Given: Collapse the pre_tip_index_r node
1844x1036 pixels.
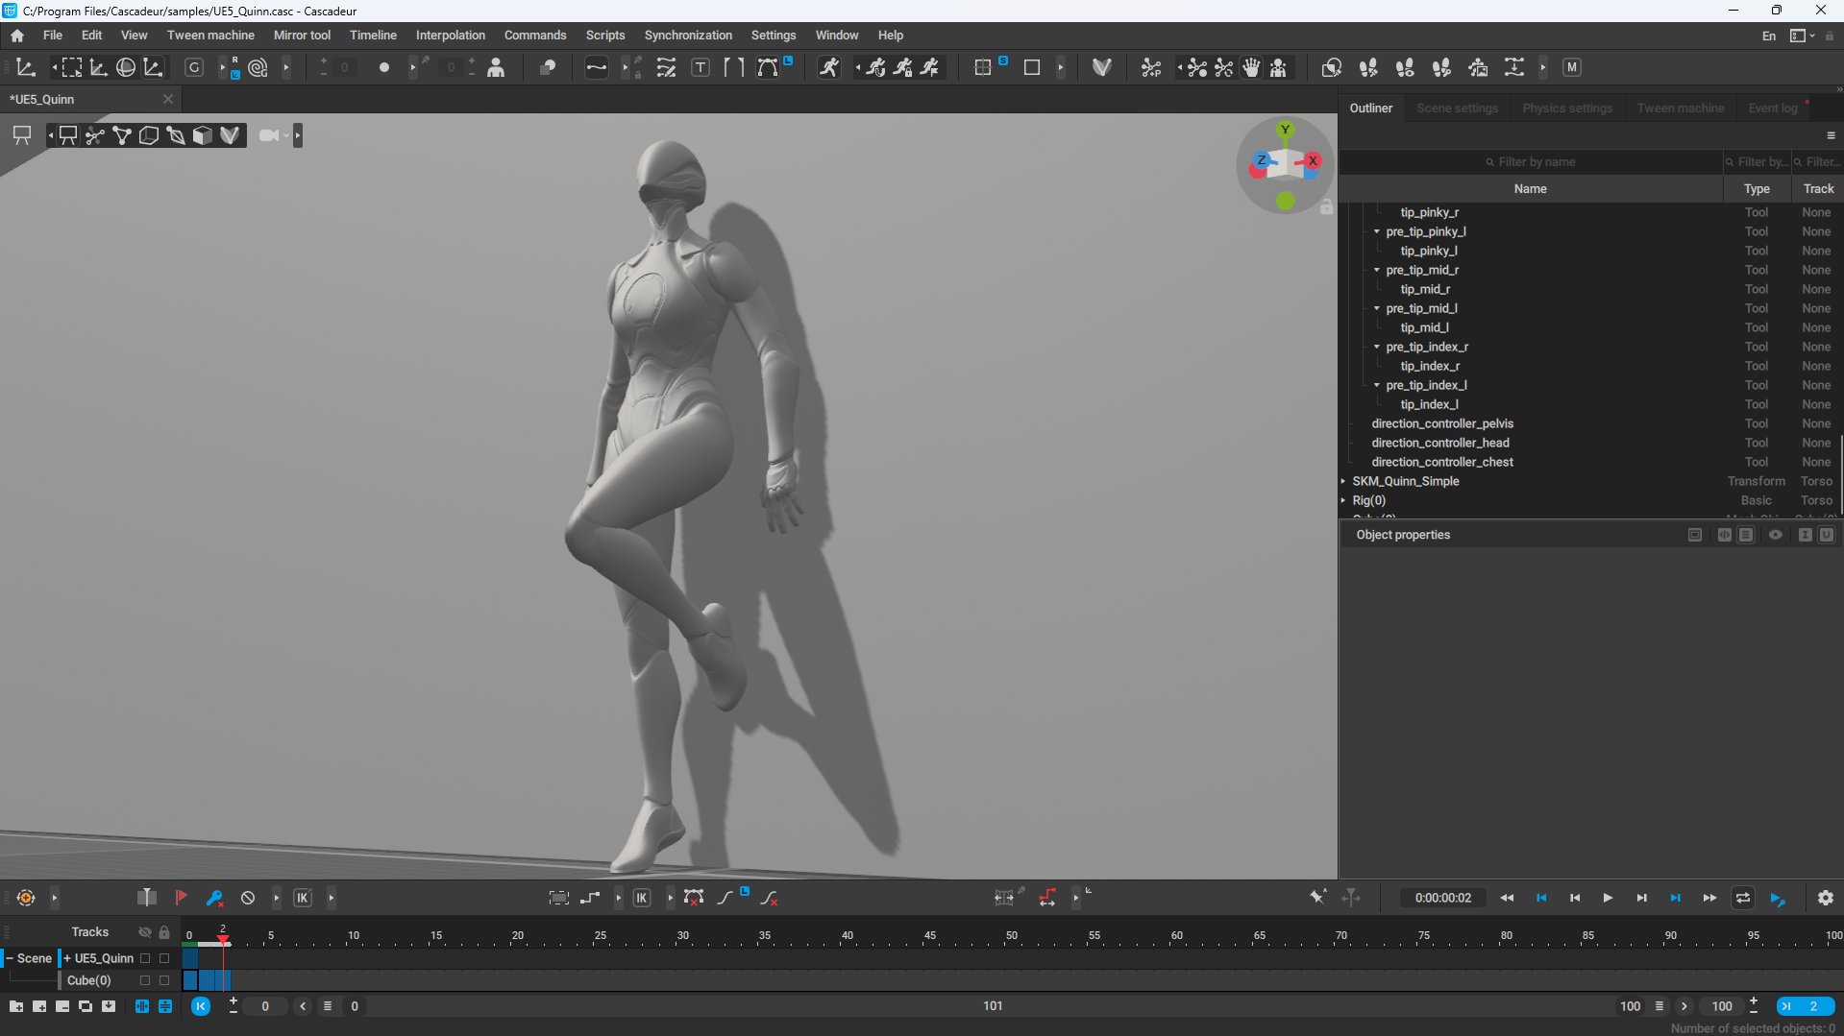Looking at the screenshot, I should tap(1377, 347).
